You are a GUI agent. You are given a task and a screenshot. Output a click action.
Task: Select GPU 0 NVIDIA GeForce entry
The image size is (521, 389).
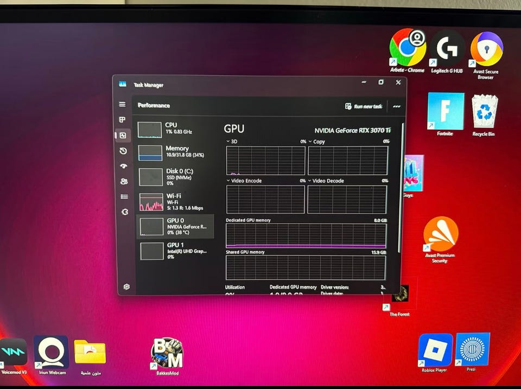pos(175,226)
